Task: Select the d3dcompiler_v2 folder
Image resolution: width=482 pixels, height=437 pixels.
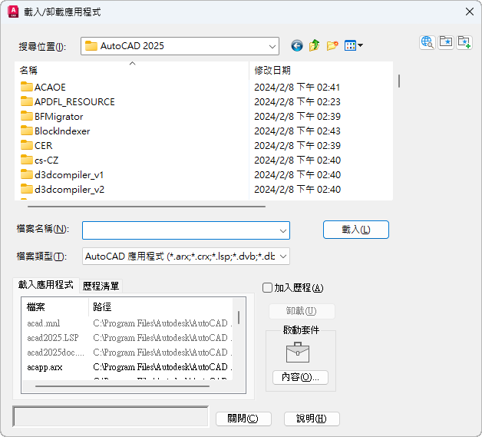Action: (x=62, y=190)
